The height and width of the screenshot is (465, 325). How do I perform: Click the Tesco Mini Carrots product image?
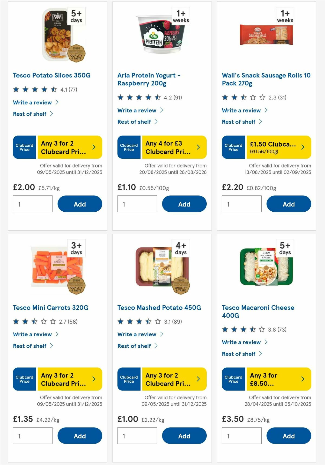[57, 267]
